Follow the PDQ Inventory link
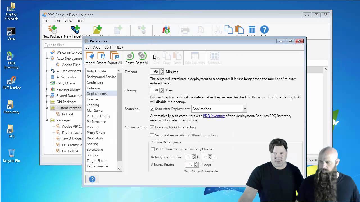Image resolution: width=360 pixels, height=202 pixels. click(214, 116)
